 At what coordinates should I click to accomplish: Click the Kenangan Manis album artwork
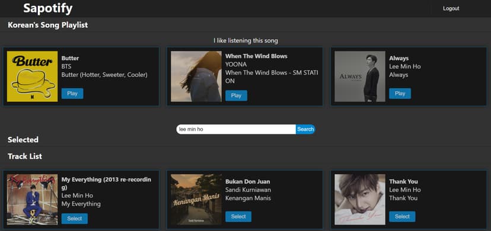[196, 200]
